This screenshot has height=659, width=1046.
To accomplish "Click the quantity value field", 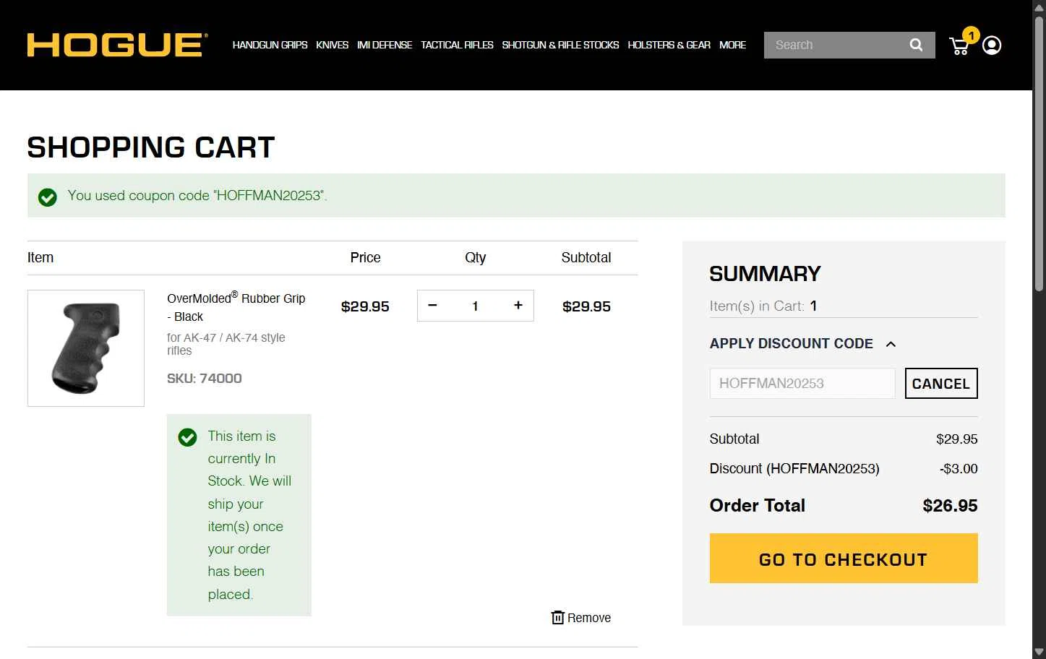I will tap(475, 306).
